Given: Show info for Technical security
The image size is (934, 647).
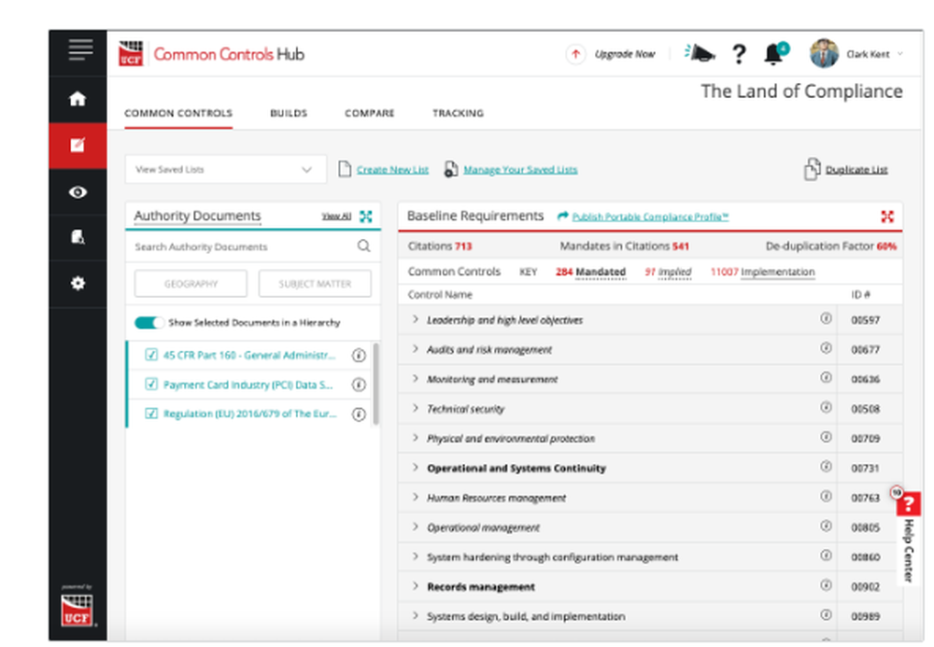Looking at the screenshot, I should 826,407.
